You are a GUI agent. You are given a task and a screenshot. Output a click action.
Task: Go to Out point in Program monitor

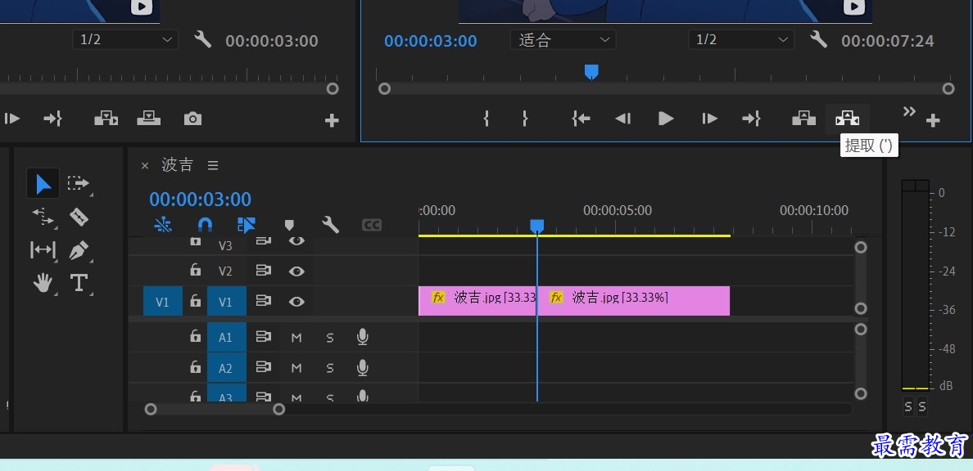pyautogui.click(x=751, y=119)
